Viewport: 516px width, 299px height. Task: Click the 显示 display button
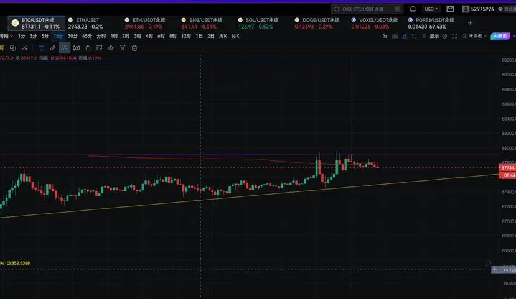tap(434, 36)
